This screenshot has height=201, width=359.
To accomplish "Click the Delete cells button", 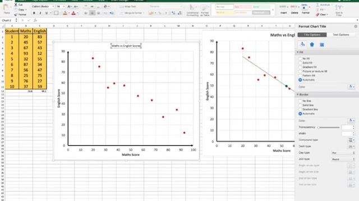I will 294,9.
